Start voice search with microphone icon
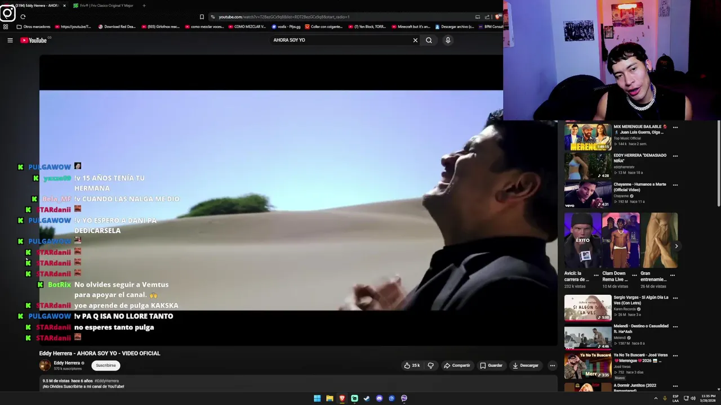The height and width of the screenshot is (405, 721). [x=448, y=40]
